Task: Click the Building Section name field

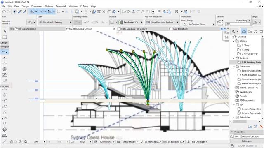Action: tap(252, 136)
